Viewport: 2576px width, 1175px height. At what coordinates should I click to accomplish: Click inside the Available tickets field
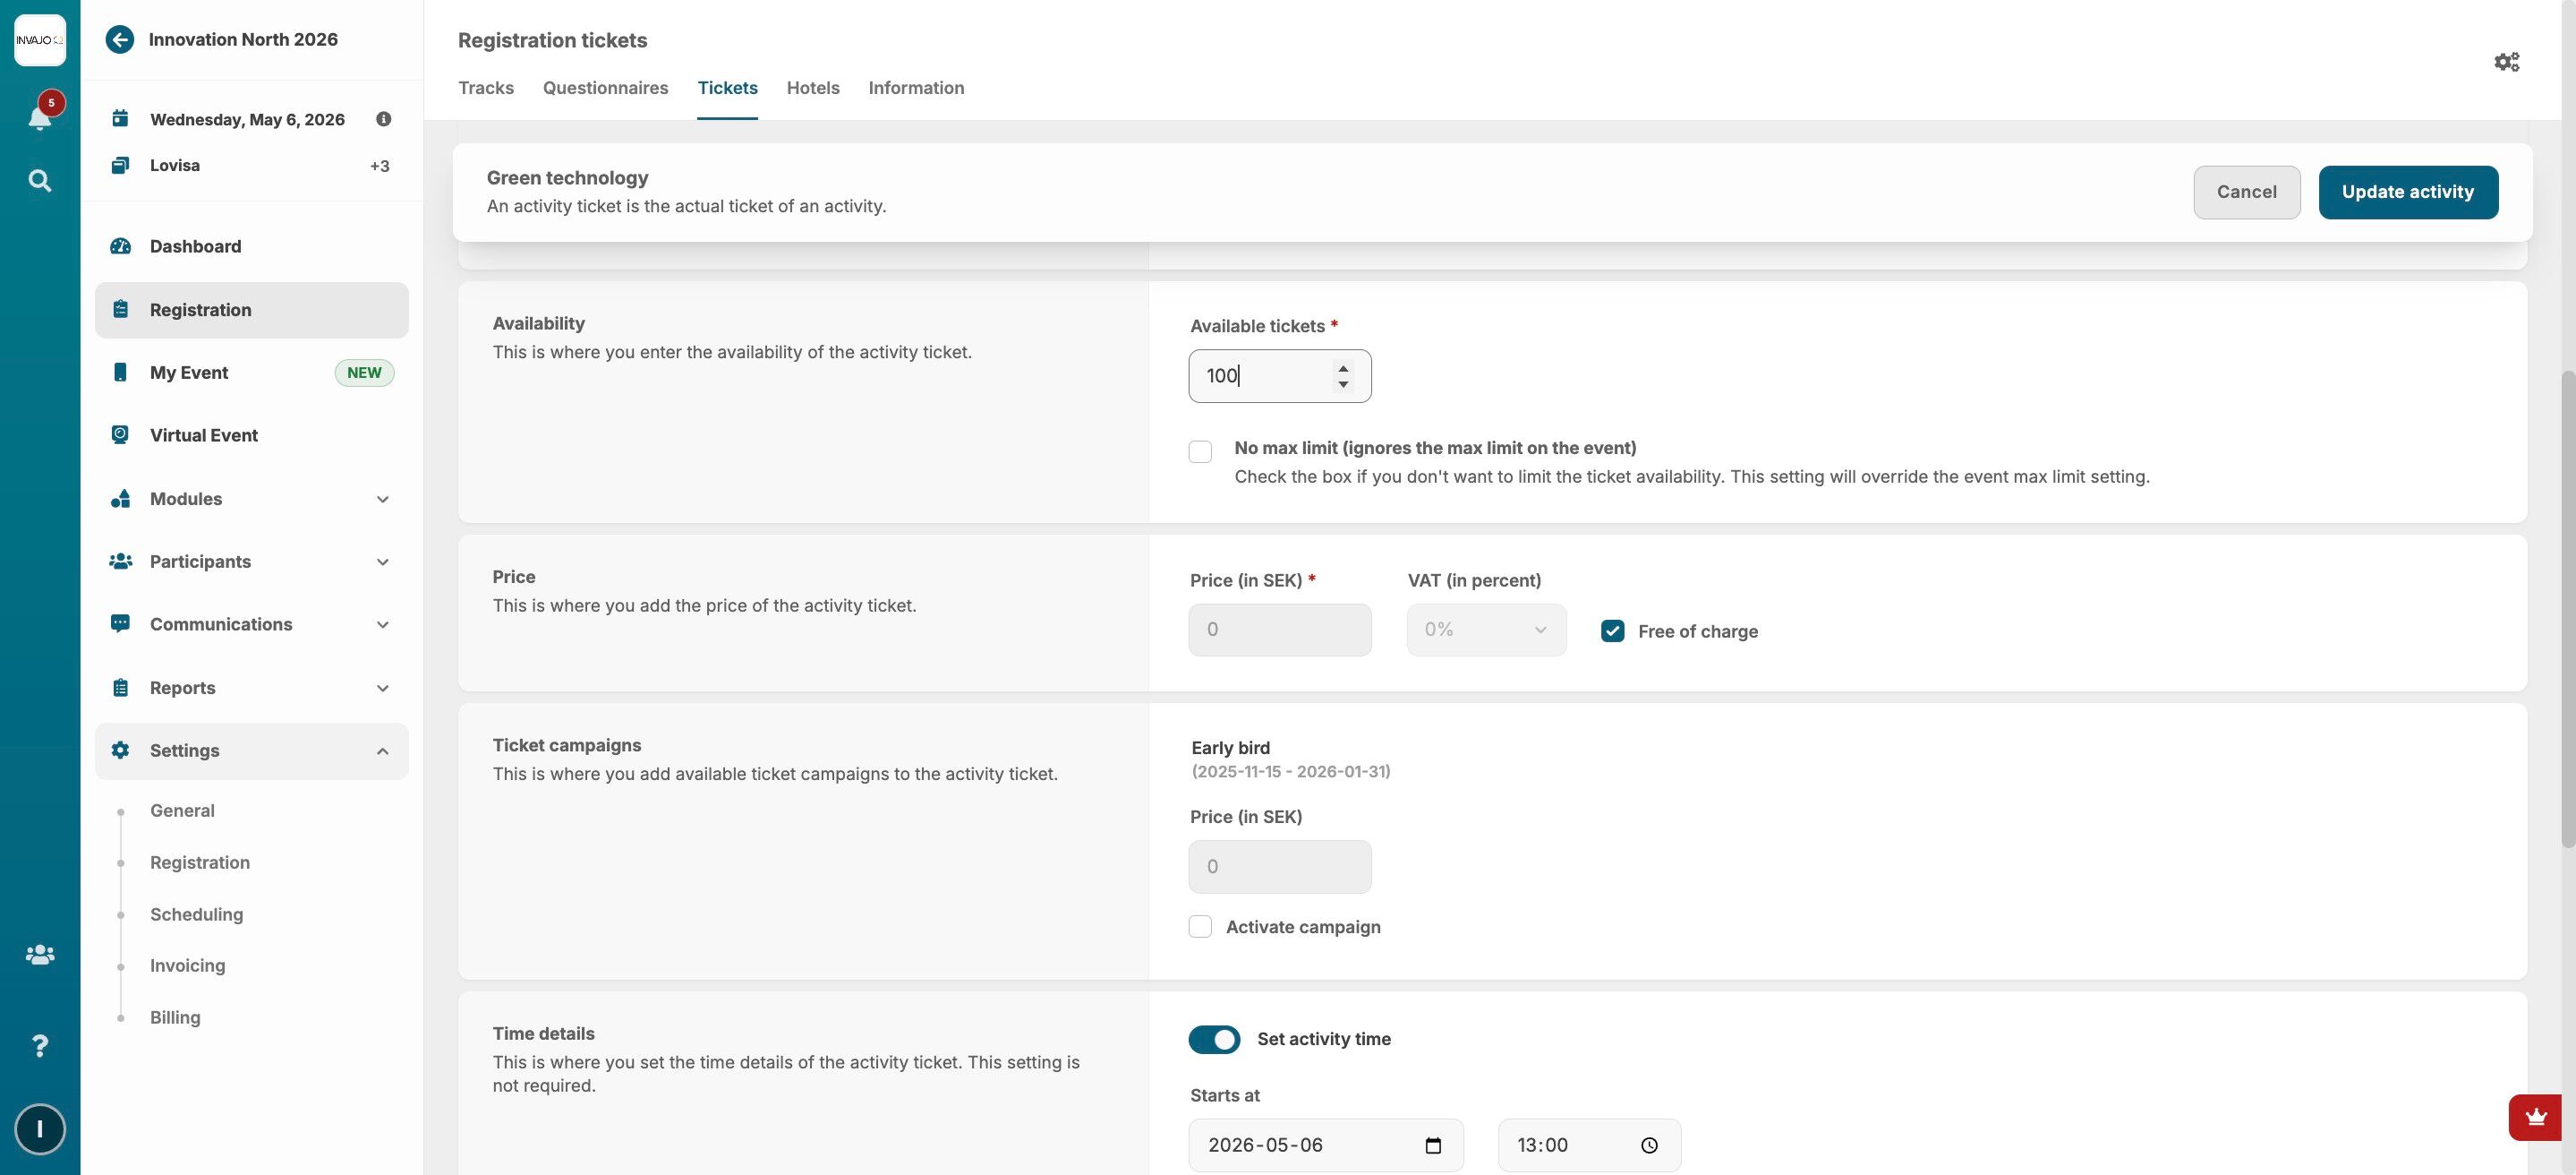pos(1262,376)
